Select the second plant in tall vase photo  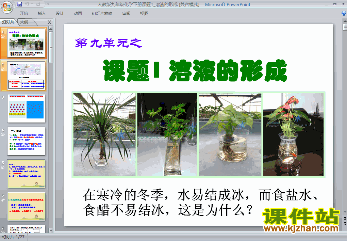(x=167, y=135)
